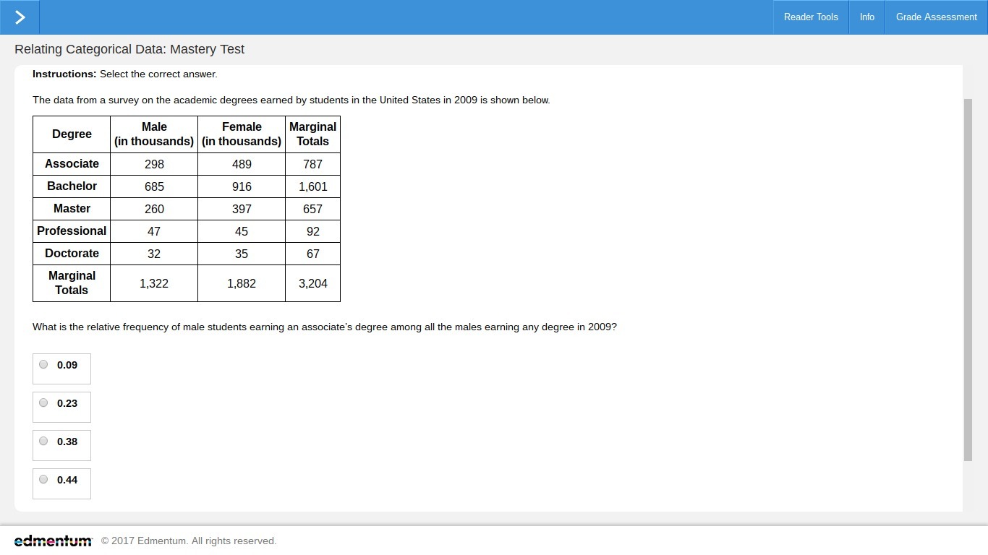Open Reader Tools menu
Viewport: 988px width, 555px height.
[x=811, y=17]
